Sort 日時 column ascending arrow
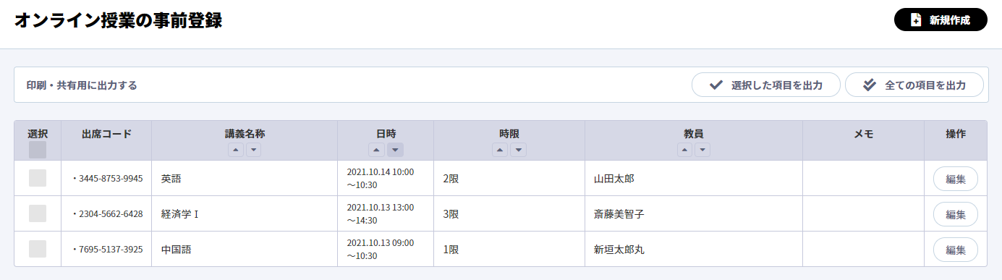Image resolution: width=1002 pixels, height=280 pixels. coord(377,150)
